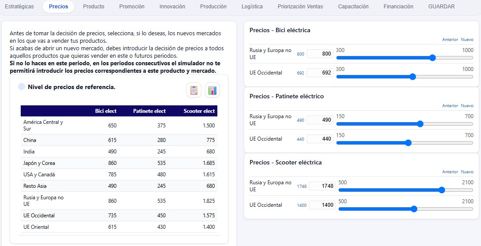Image resolution: width=481 pixels, height=246 pixels.
Task: Select the China row label
Action: click(30, 140)
